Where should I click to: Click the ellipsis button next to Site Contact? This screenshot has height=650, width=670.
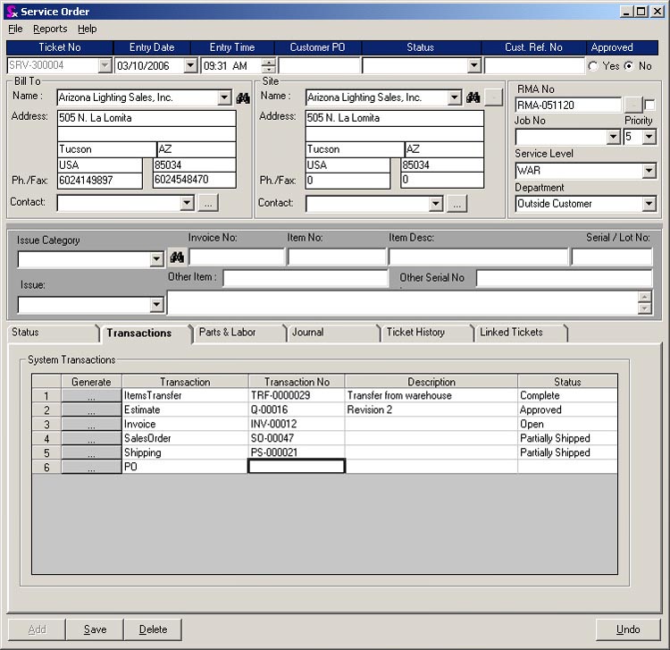(456, 204)
